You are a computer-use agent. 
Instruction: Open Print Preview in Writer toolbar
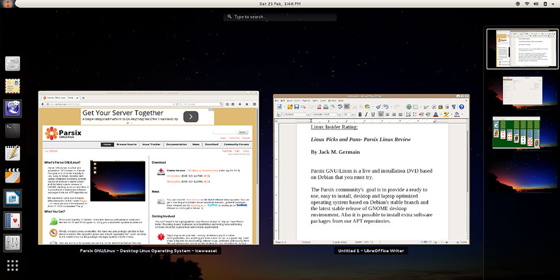(x=332, y=107)
